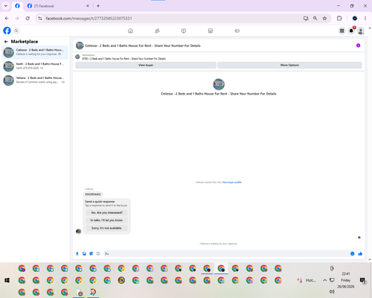Open the emoji picker in message box
Viewport: 372px width, 298px height.
click(352, 253)
